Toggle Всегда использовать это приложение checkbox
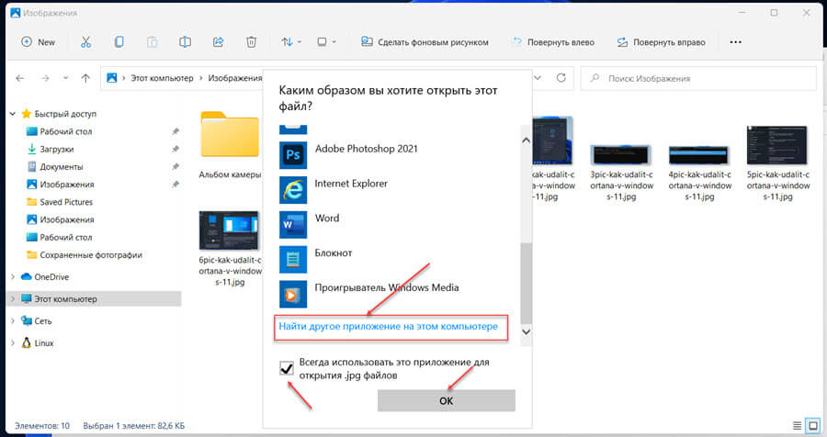The image size is (827, 437). pyautogui.click(x=287, y=368)
